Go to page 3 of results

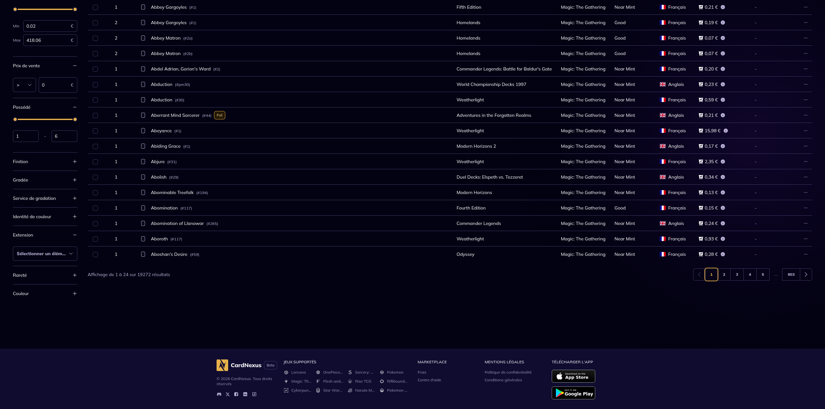point(737,274)
